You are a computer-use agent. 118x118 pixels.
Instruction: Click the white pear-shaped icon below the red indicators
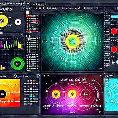(x=113, y=62)
